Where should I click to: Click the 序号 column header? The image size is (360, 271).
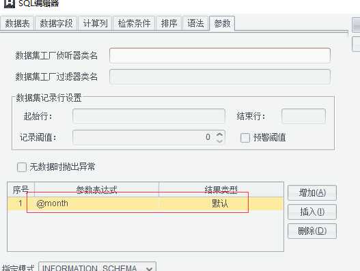point(20,190)
